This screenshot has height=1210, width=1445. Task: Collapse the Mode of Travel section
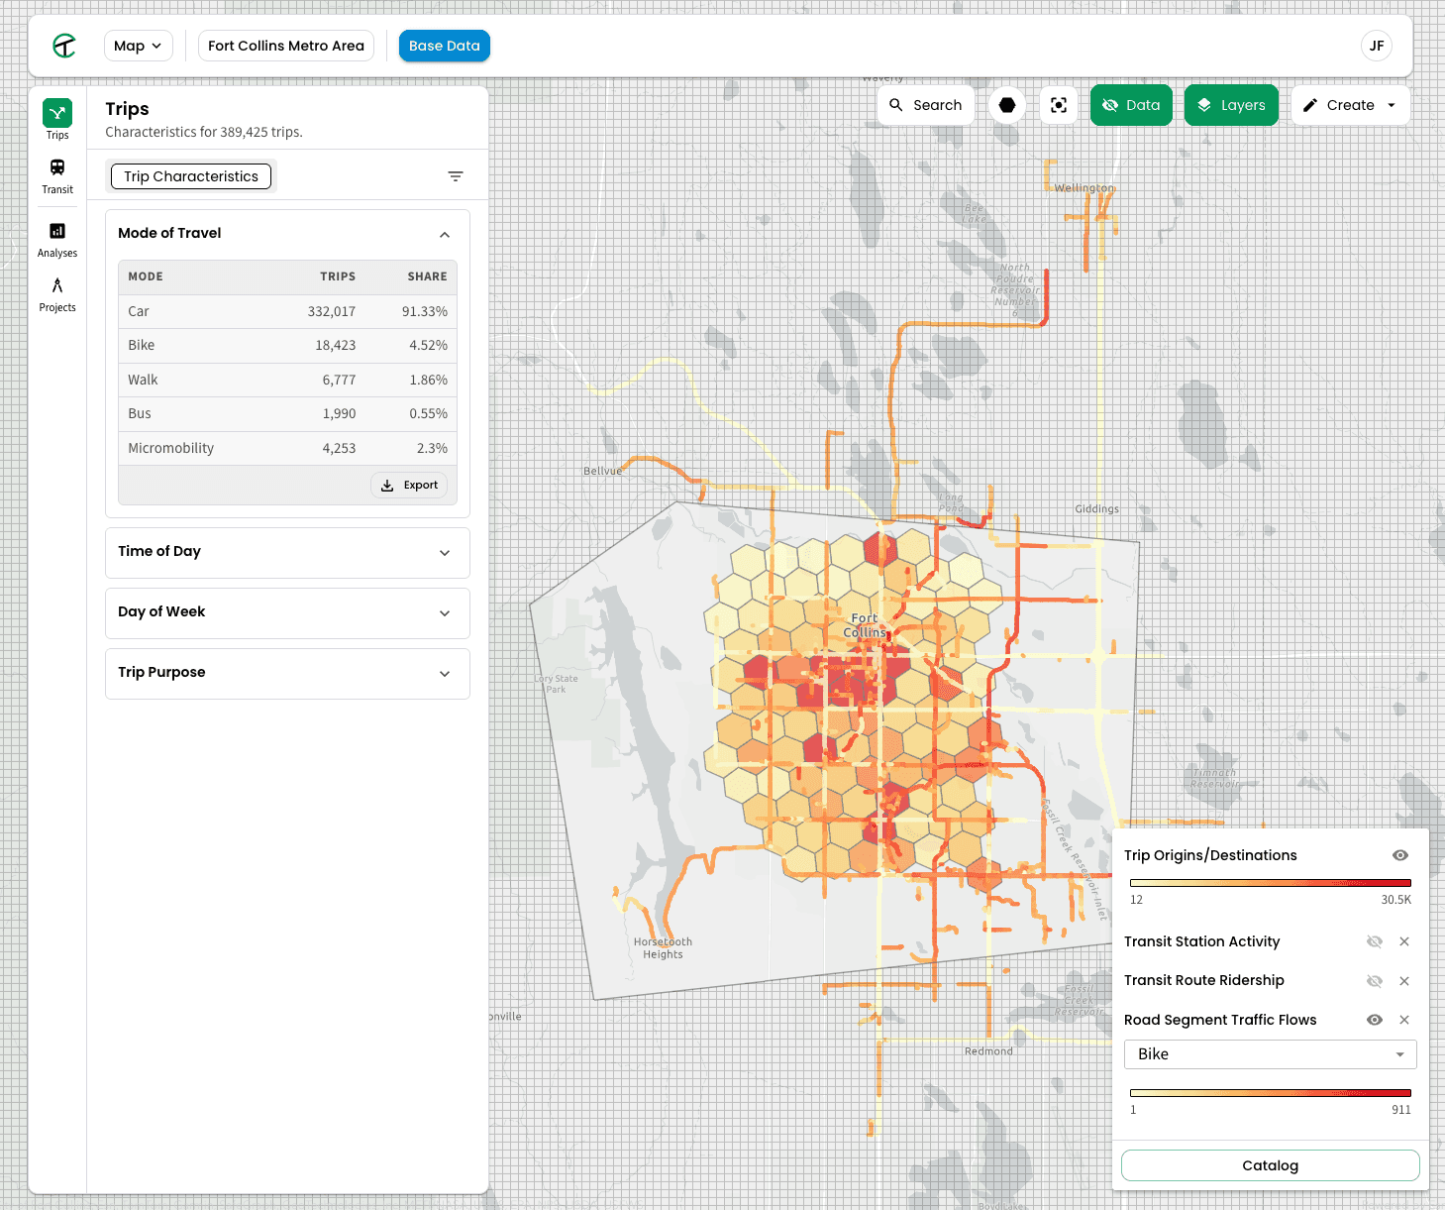(445, 234)
